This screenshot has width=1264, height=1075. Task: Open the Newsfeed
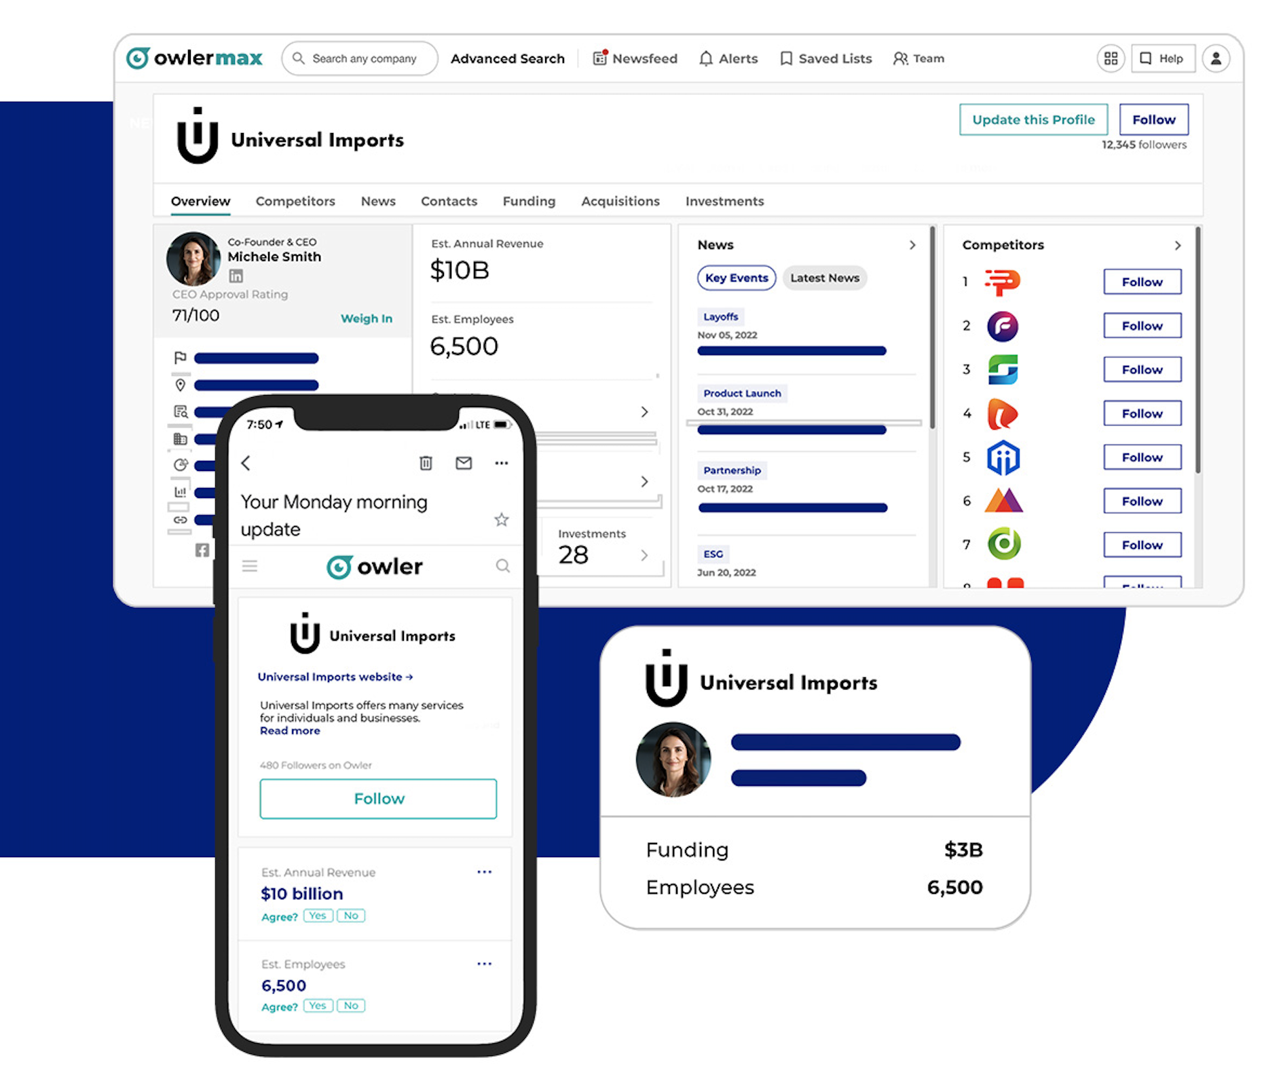click(x=635, y=58)
